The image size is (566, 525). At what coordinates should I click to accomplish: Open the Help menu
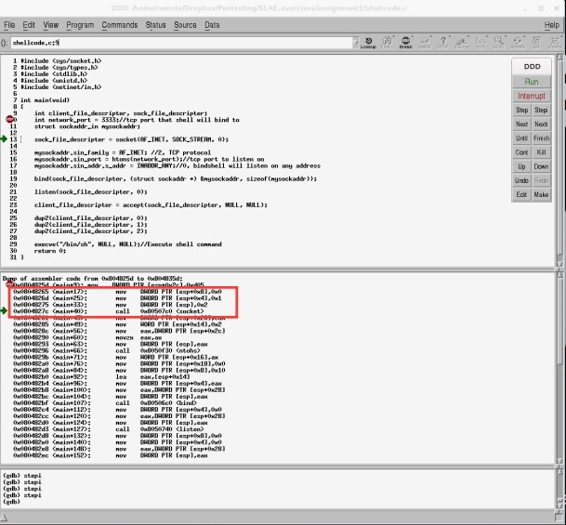552,24
